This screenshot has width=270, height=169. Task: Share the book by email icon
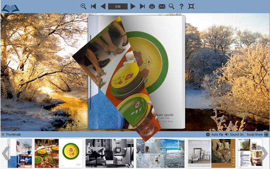[x=162, y=6]
